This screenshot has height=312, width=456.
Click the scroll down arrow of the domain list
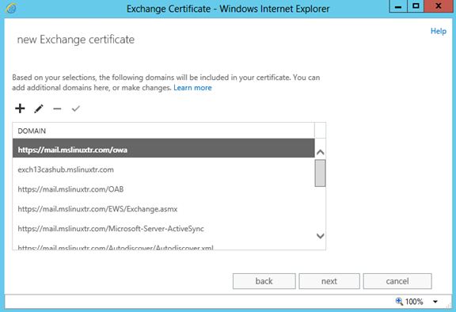tap(320, 236)
